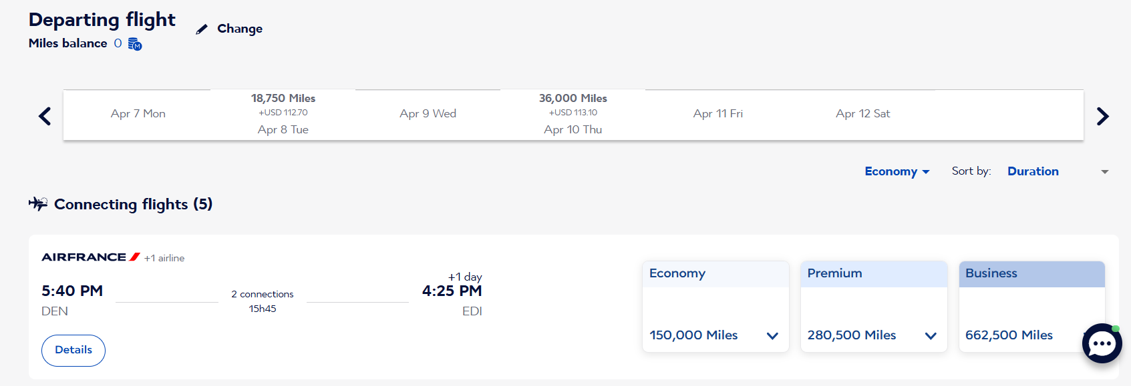Open the live chat bubble
The image size is (1131, 386).
[1102, 343]
